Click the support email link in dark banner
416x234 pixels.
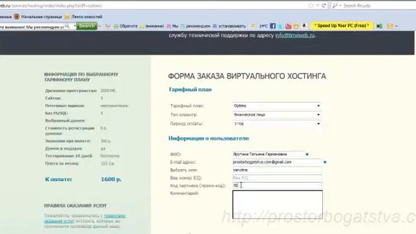295,35
